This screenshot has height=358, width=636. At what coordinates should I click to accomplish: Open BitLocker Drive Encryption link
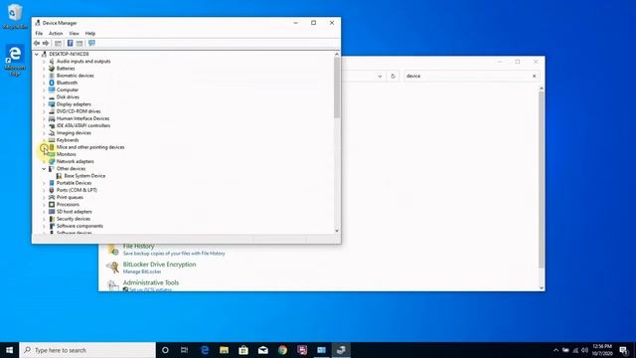coord(159,265)
